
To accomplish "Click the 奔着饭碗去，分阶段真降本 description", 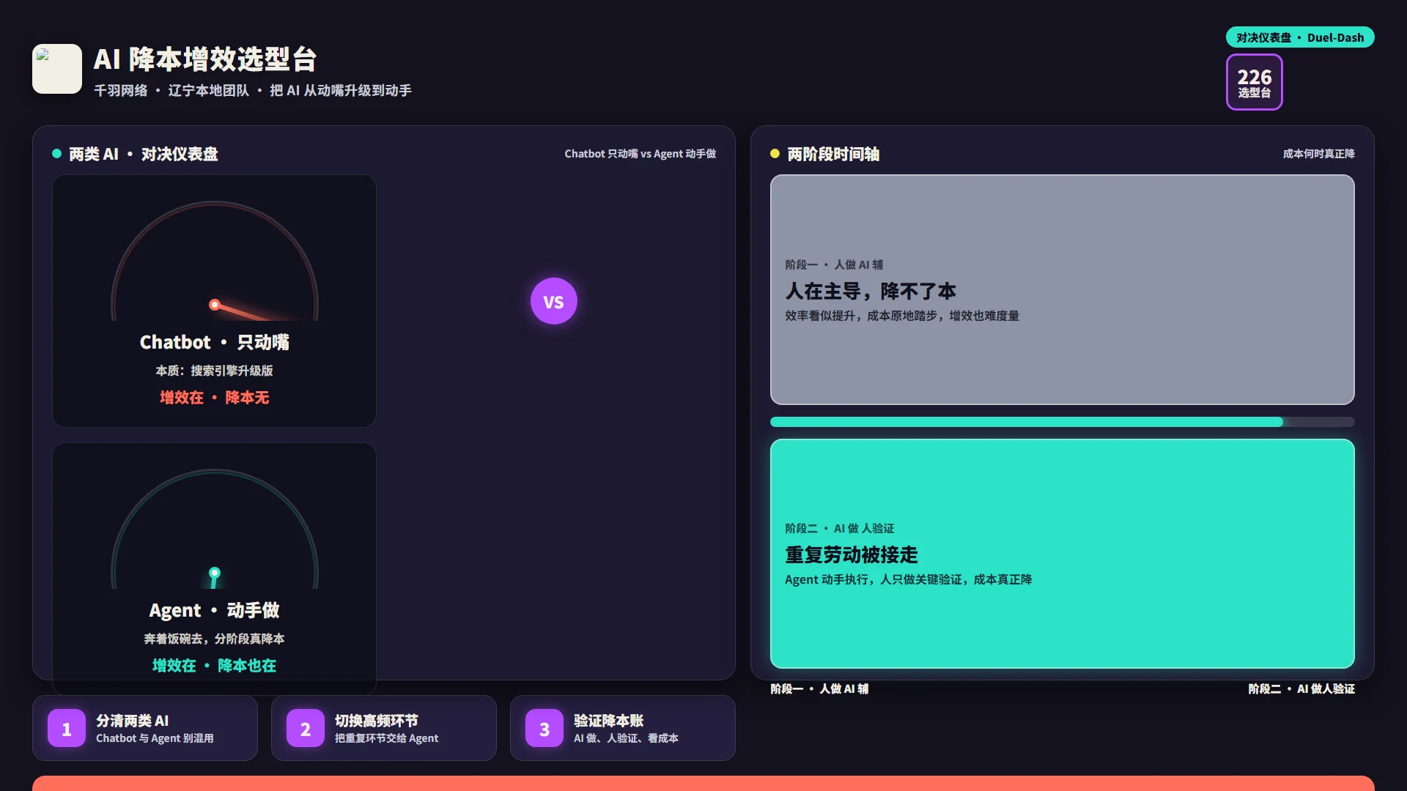I will [x=215, y=639].
